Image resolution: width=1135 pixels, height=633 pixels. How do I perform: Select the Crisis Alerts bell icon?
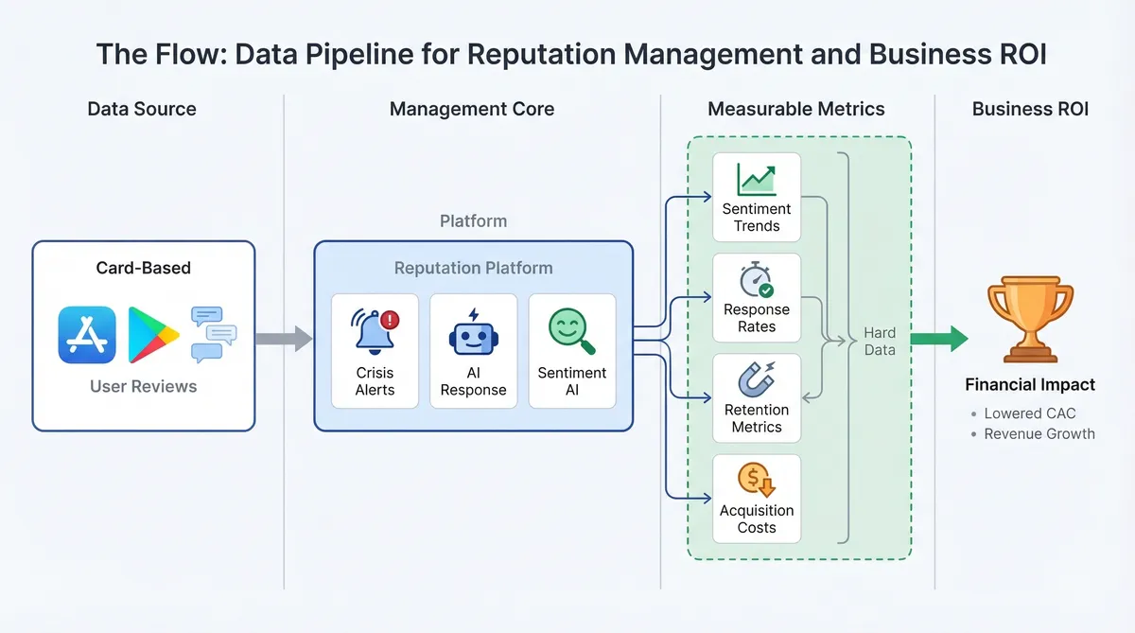[x=375, y=331]
